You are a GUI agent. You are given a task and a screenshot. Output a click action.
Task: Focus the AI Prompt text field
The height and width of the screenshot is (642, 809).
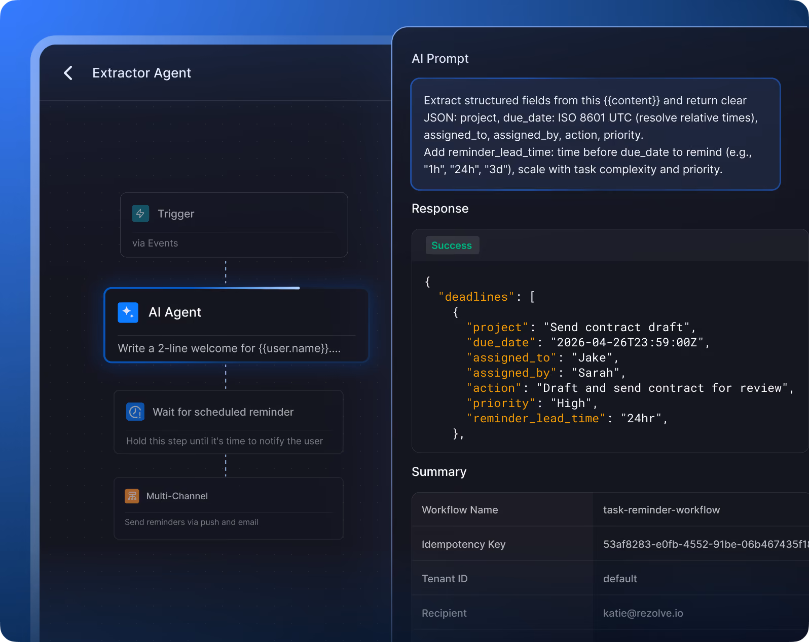tap(595, 134)
